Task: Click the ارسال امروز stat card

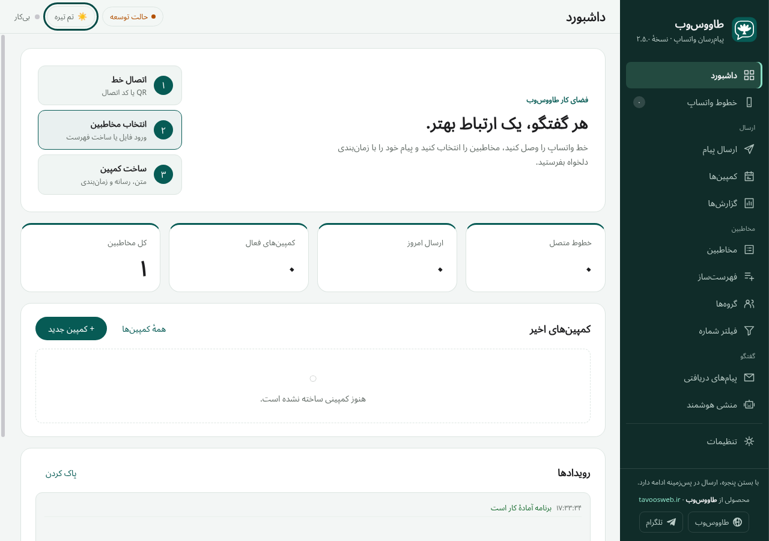Action: click(387, 258)
